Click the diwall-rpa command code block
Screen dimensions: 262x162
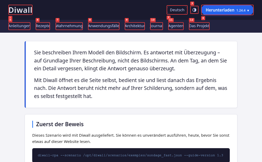[x=131, y=155]
